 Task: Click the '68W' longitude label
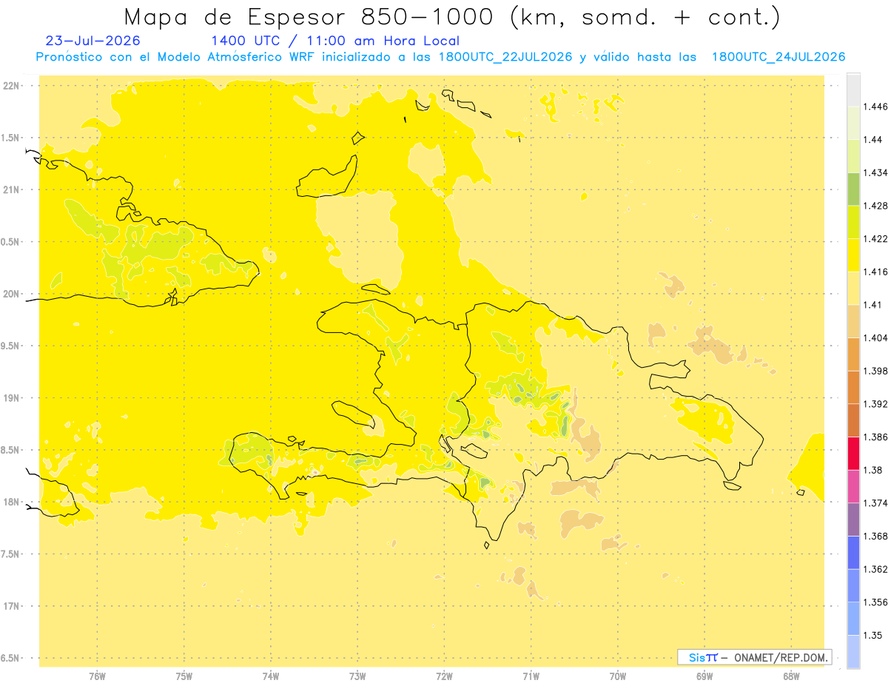[x=791, y=676]
